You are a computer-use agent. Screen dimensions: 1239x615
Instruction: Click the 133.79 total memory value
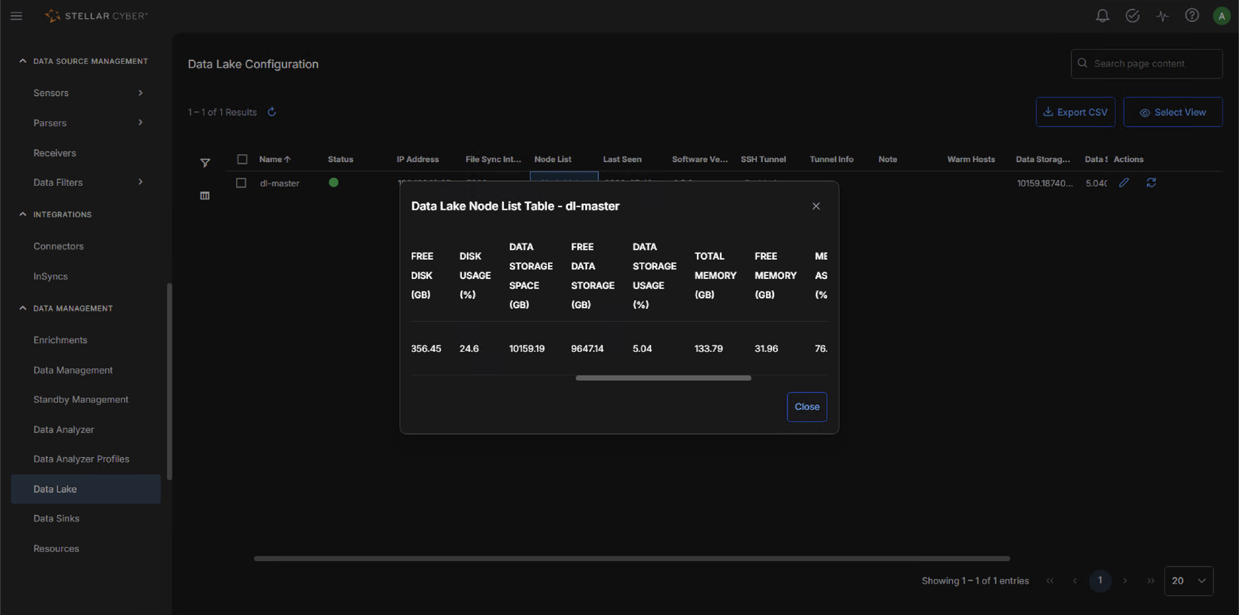tap(709, 349)
